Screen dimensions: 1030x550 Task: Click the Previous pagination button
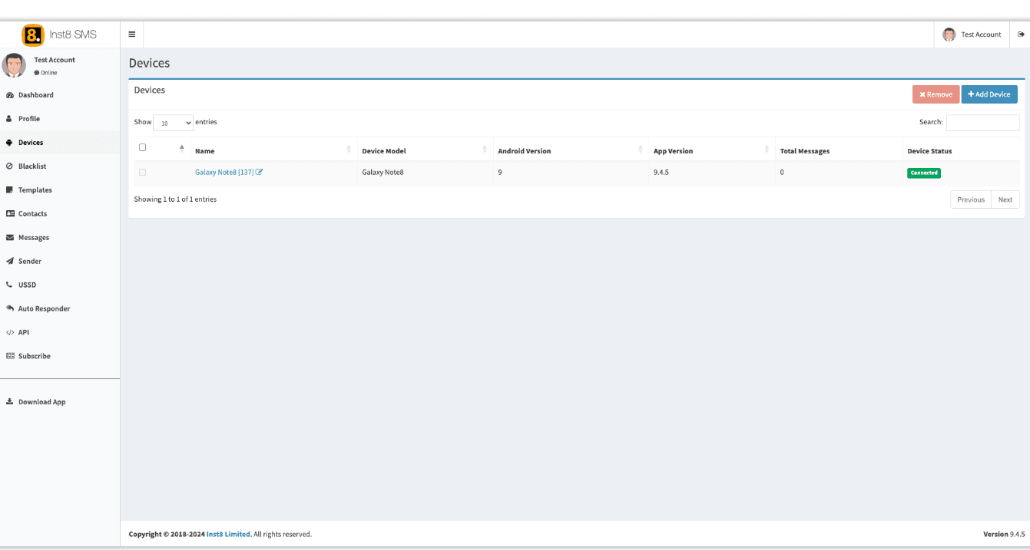click(971, 199)
